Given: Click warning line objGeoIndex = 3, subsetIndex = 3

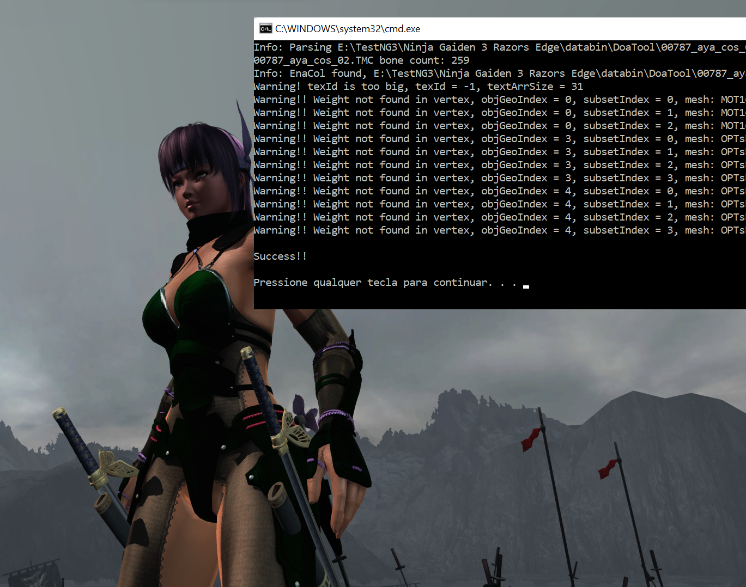Looking at the screenshot, I should (x=500, y=178).
